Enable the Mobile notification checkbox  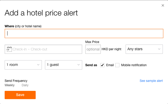117,65
